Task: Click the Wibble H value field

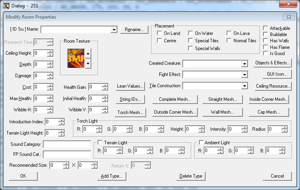Action: [40, 110]
